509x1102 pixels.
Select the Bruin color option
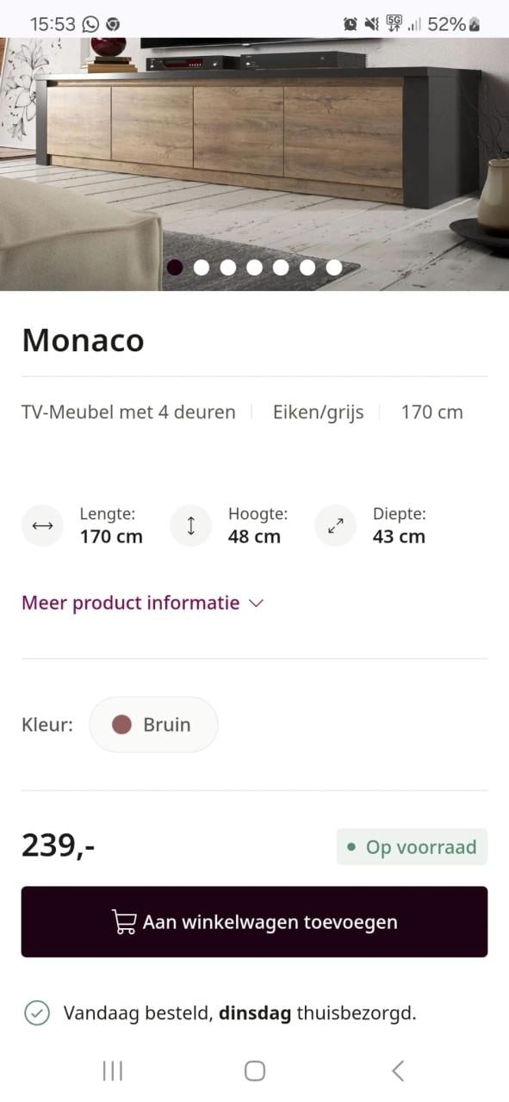click(x=153, y=724)
